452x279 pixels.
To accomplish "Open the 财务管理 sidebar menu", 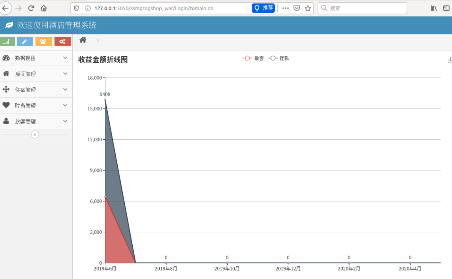I will pyautogui.click(x=36, y=105).
